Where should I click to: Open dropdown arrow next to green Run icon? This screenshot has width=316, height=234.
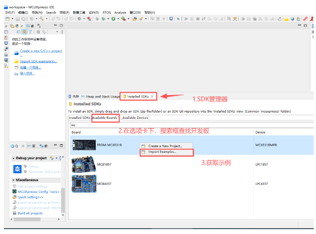(x=118, y=19)
